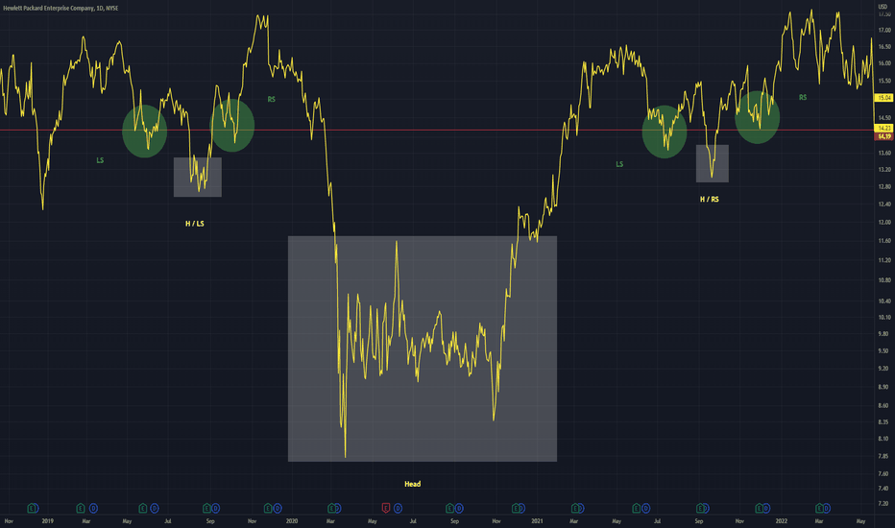Select the 'Head' annotation label

(x=413, y=484)
